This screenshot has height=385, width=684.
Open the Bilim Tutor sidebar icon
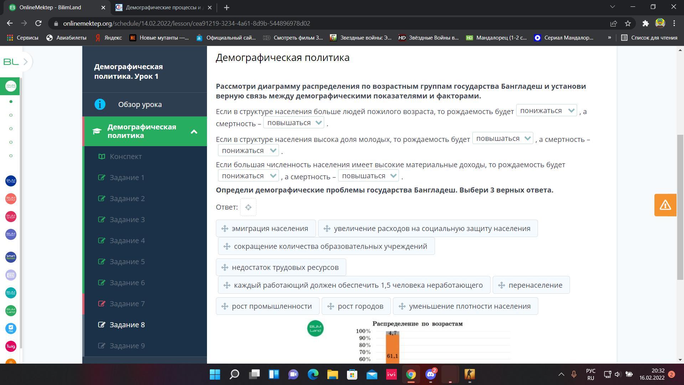(11, 181)
